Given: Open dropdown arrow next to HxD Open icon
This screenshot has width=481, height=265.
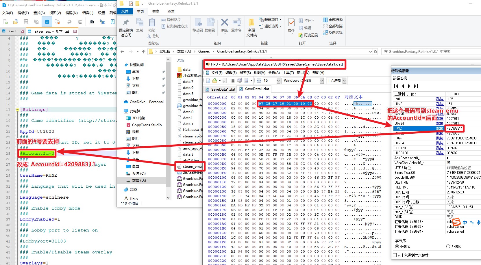Looking at the screenshot, I should [220, 80].
